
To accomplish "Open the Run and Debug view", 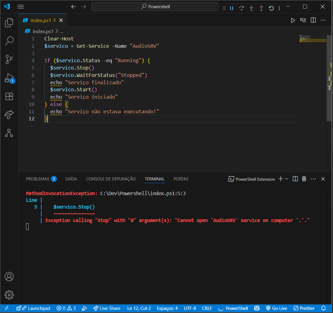I will point(9,78).
